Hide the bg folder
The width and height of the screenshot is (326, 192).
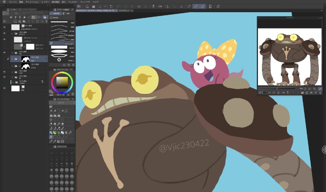4,77
